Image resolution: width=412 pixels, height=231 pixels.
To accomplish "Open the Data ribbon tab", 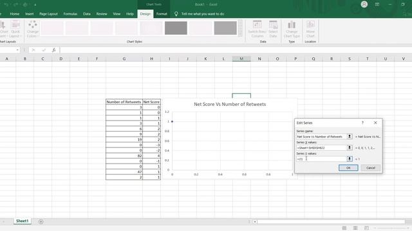I will click(87, 14).
